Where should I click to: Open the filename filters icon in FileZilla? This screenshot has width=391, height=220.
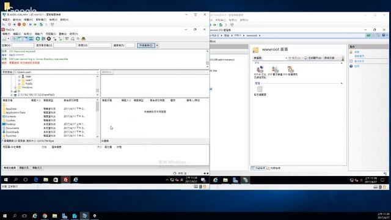pyautogui.click(x=67, y=39)
